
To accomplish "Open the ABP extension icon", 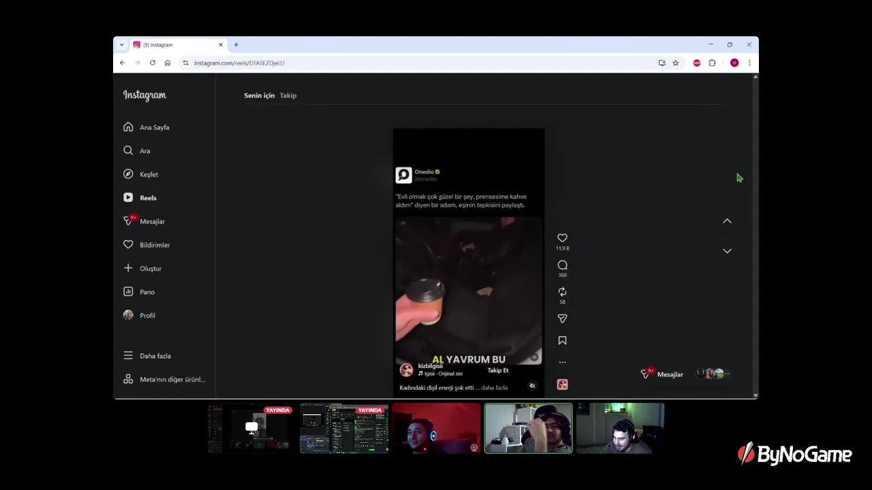I will tap(696, 63).
